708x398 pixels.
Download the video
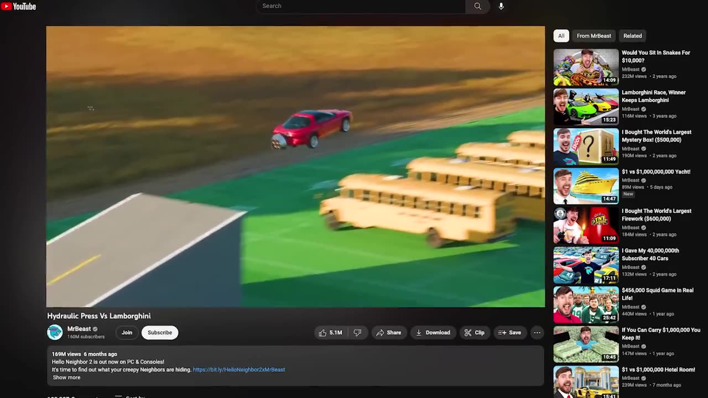coord(433,333)
